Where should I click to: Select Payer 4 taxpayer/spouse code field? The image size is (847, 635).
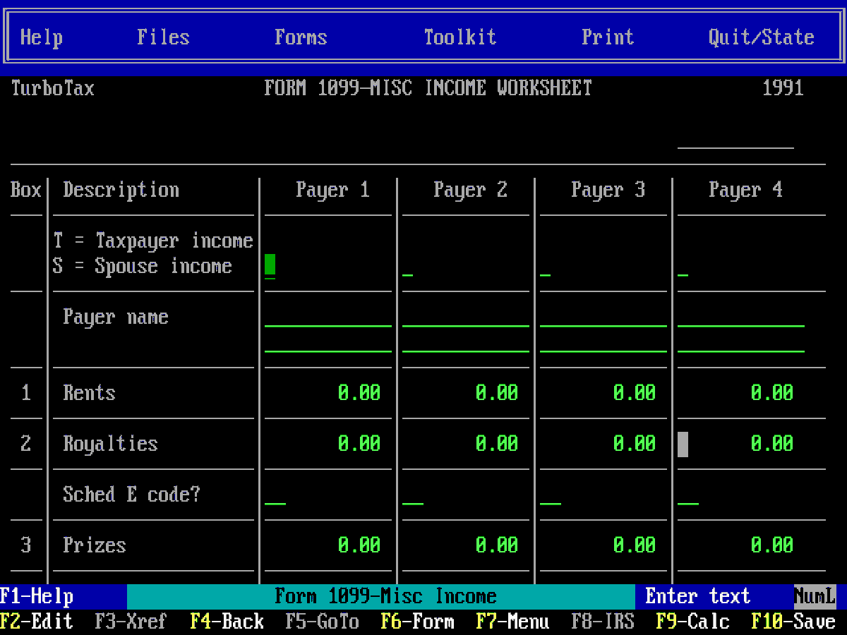[683, 266]
